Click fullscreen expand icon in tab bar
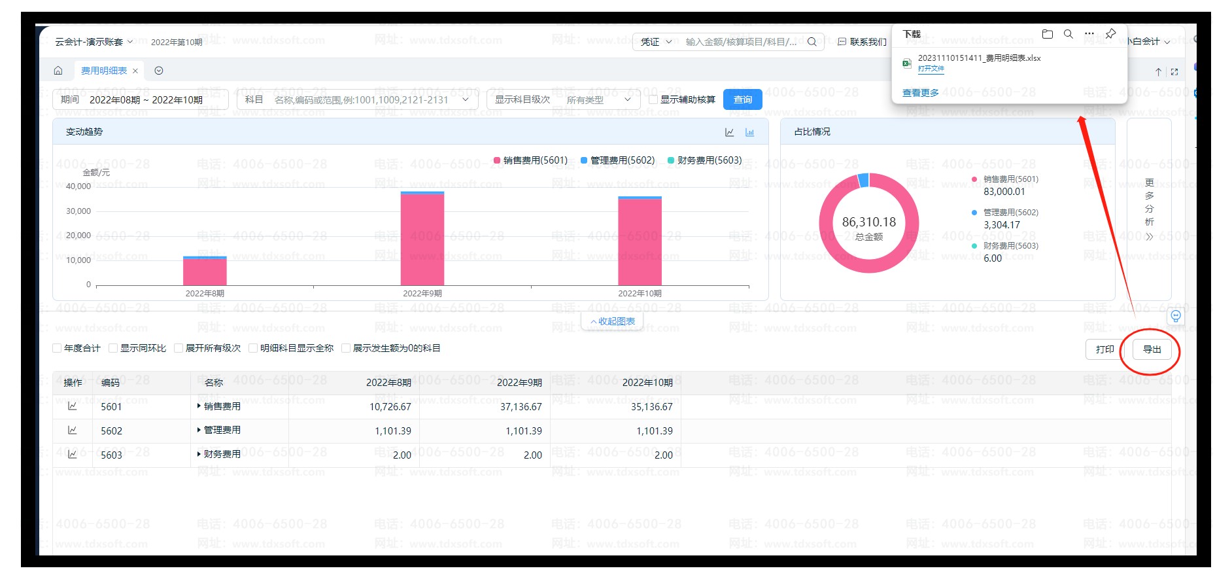 pos(1174,72)
